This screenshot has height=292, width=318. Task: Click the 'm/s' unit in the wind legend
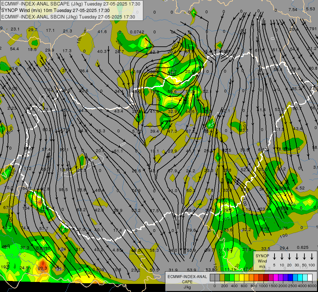(262, 266)
